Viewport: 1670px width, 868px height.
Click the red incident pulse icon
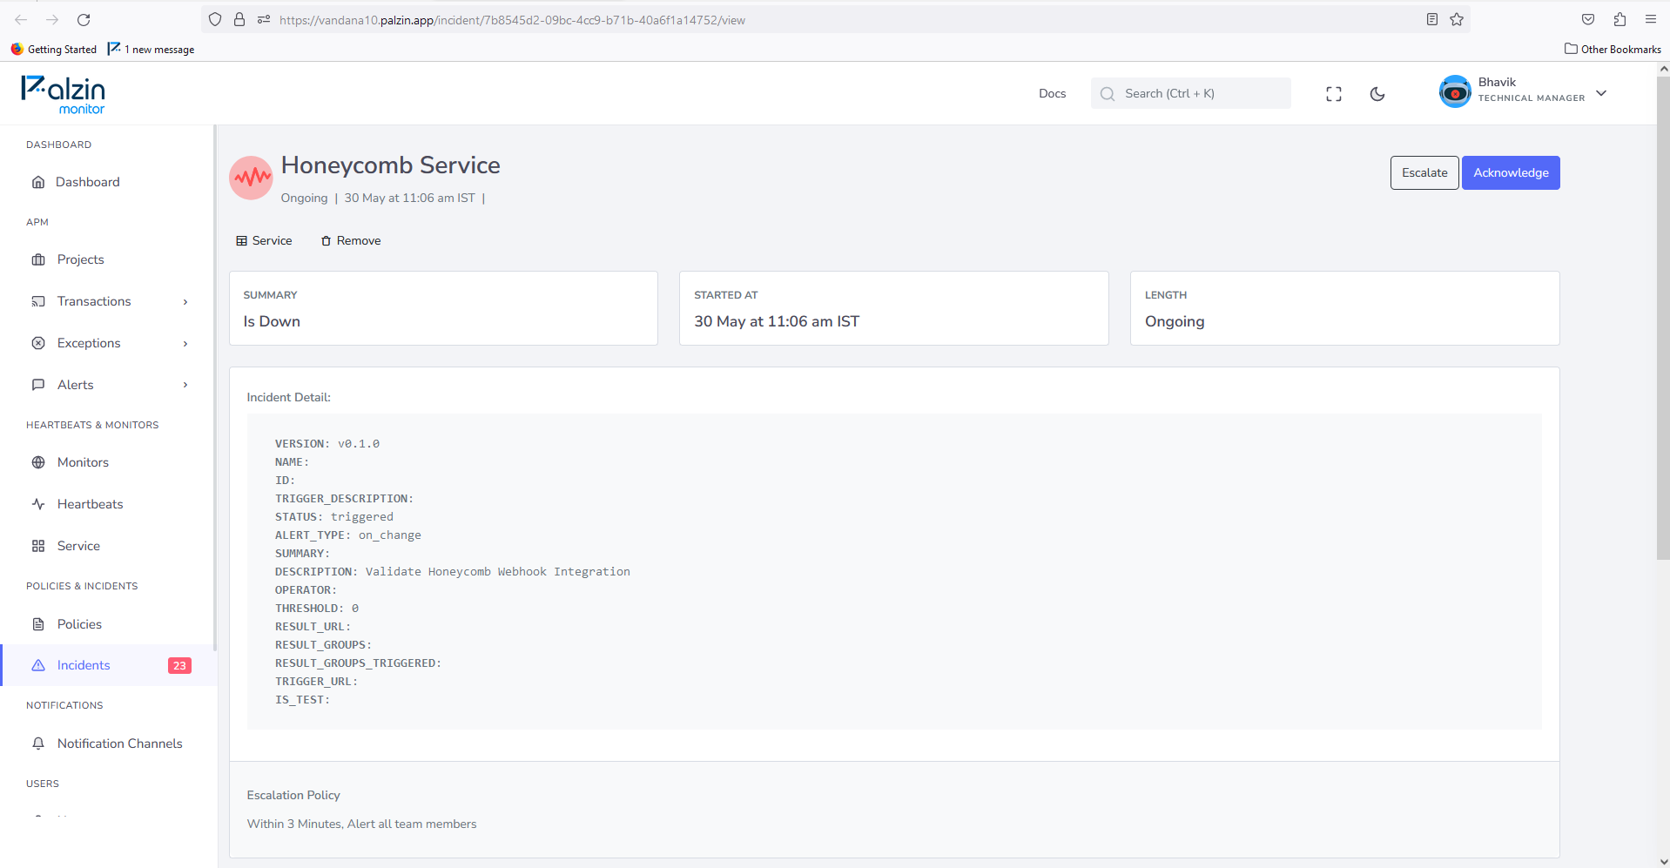pos(251,178)
